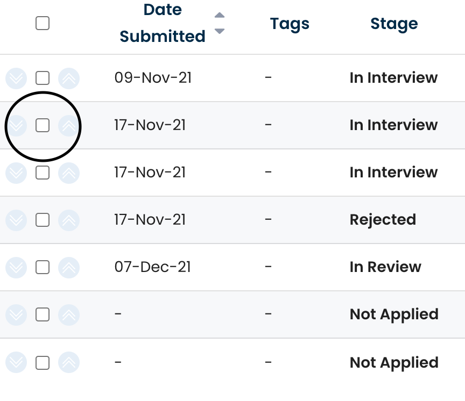Click double-chevron up icon in 09-Nov-21 row

coord(68,78)
